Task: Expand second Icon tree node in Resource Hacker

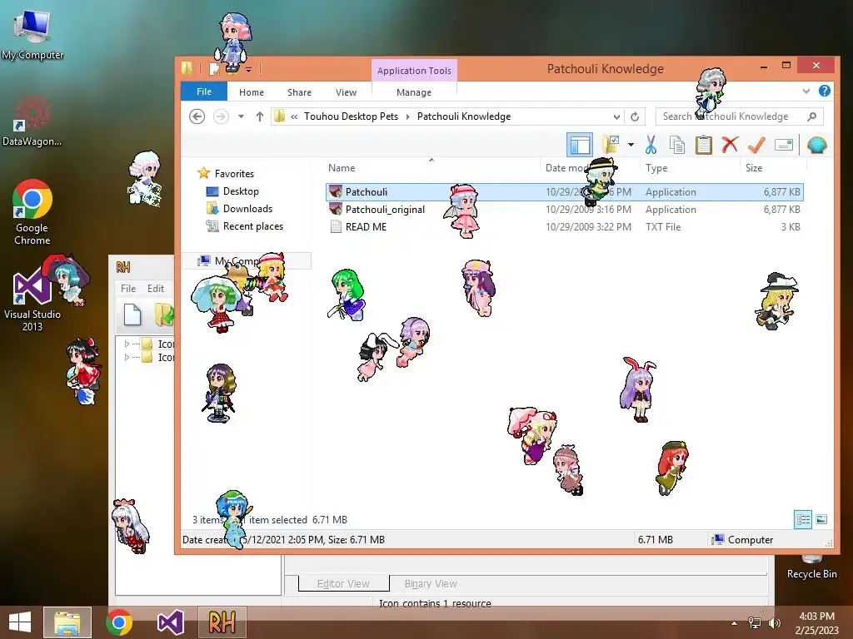Action: [127, 358]
